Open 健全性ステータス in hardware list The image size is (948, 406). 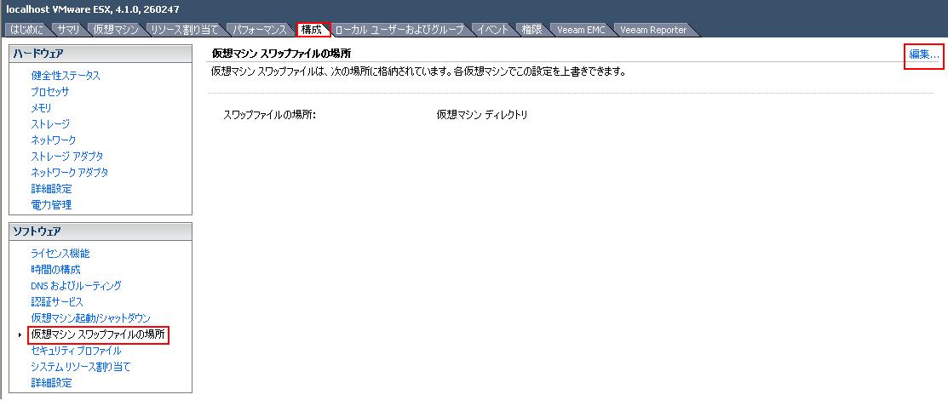tap(66, 76)
